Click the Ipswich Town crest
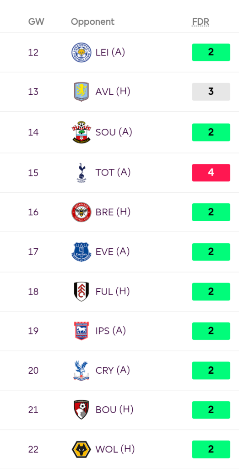 81,331
